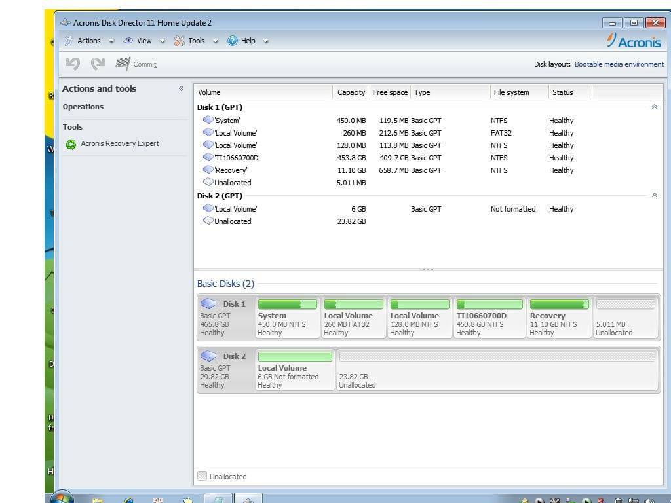Click the Redo arrow icon

(x=98, y=64)
